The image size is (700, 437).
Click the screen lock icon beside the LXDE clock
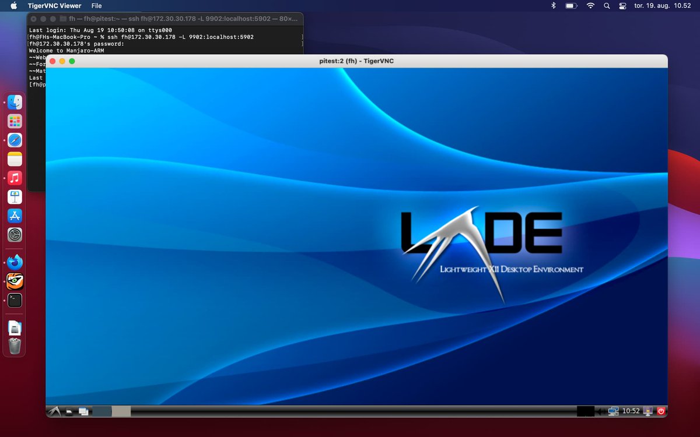pyautogui.click(x=647, y=411)
